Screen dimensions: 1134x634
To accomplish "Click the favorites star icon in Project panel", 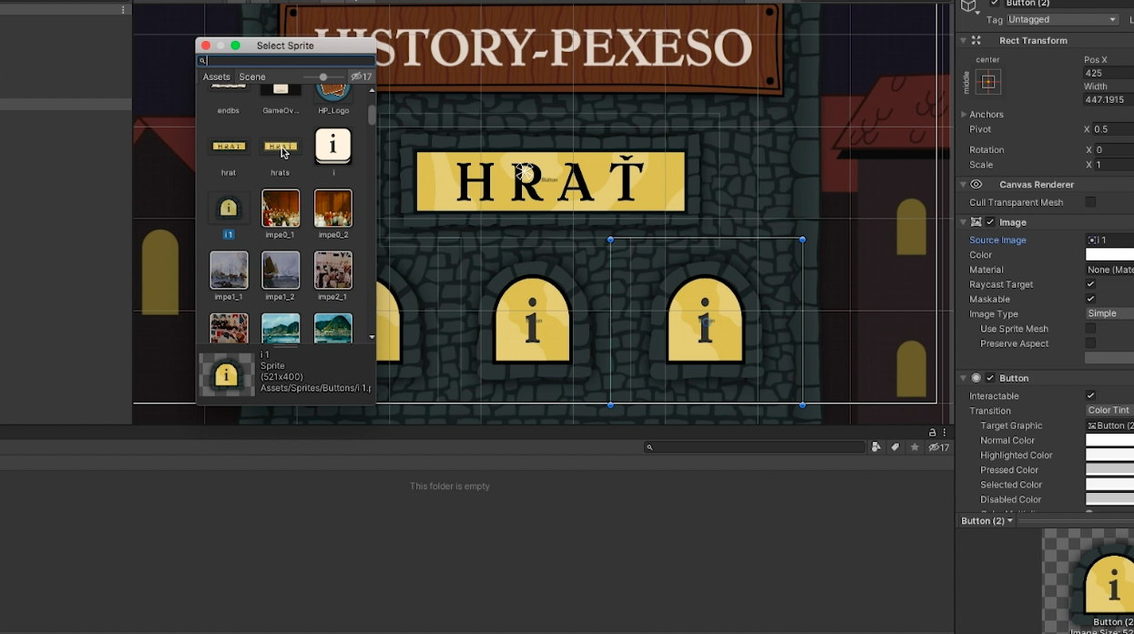I will [x=914, y=447].
